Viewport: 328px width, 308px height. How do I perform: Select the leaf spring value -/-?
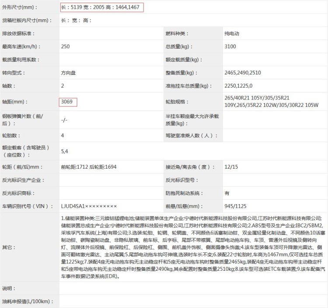pyautogui.click(x=64, y=120)
